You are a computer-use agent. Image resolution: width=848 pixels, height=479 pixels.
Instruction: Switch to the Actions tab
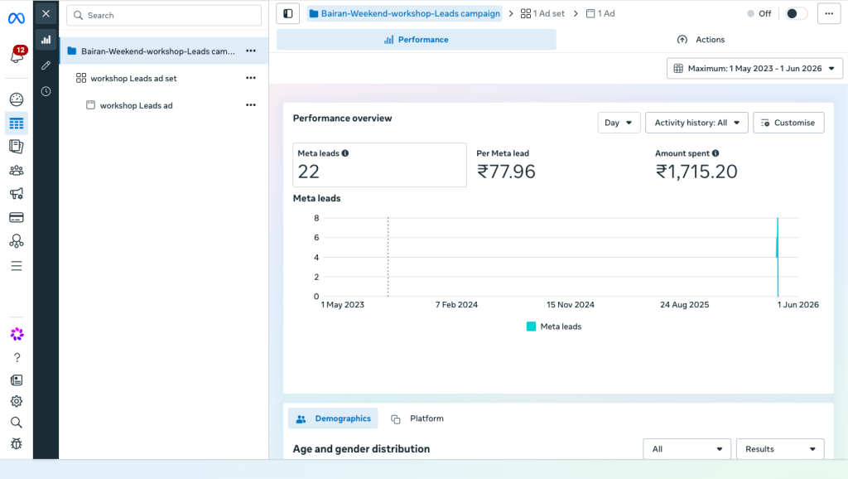point(701,40)
